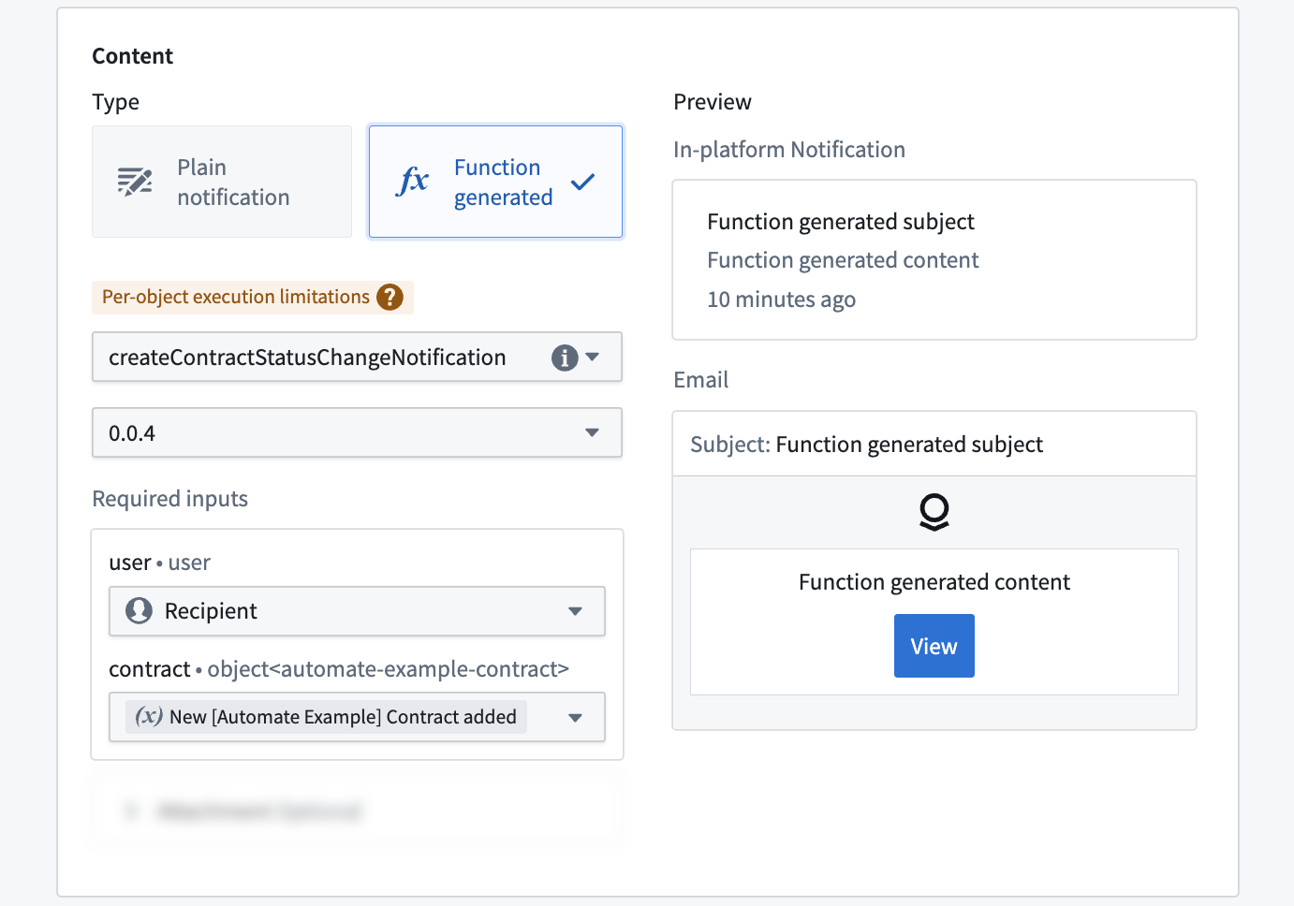Click the View button in email preview

click(934, 646)
